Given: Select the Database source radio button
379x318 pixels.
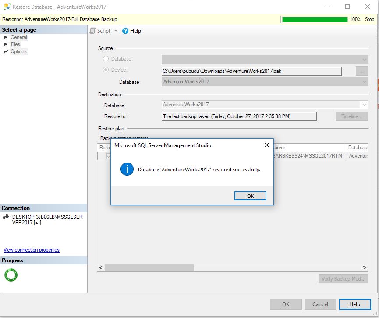Looking at the screenshot, I should pyautogui.click(x=105, y=58).
